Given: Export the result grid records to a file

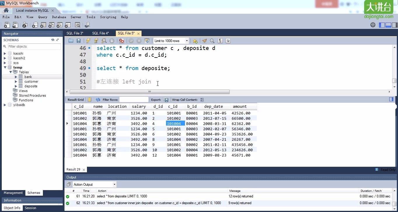Looking at the screenshot, I should (x=165, y=100).
